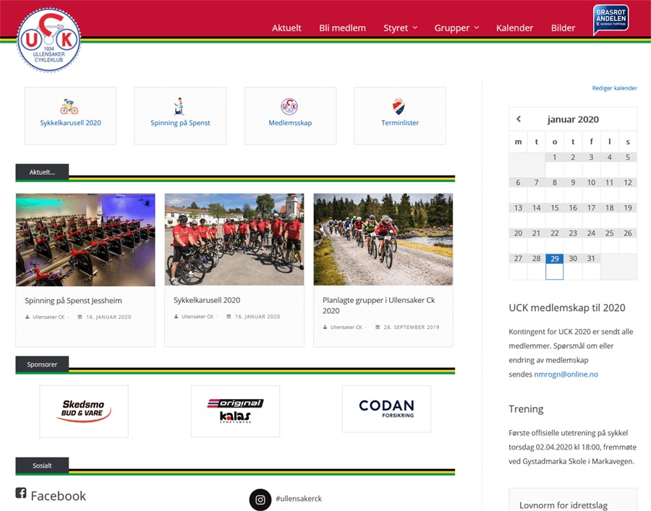651x511 pixels.
Task: Open the Bilder menu item
Action: point(563,27)
